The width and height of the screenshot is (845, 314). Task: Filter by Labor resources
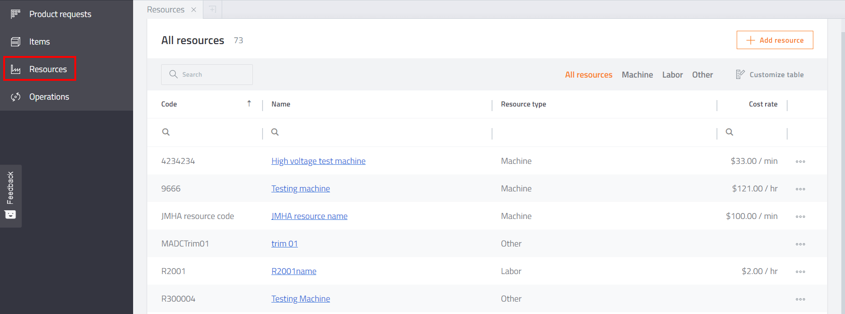tap(672, 75)
